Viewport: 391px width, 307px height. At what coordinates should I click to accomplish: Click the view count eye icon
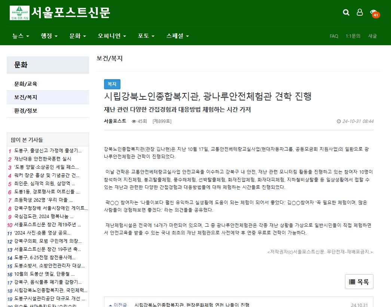pos(134,121)
